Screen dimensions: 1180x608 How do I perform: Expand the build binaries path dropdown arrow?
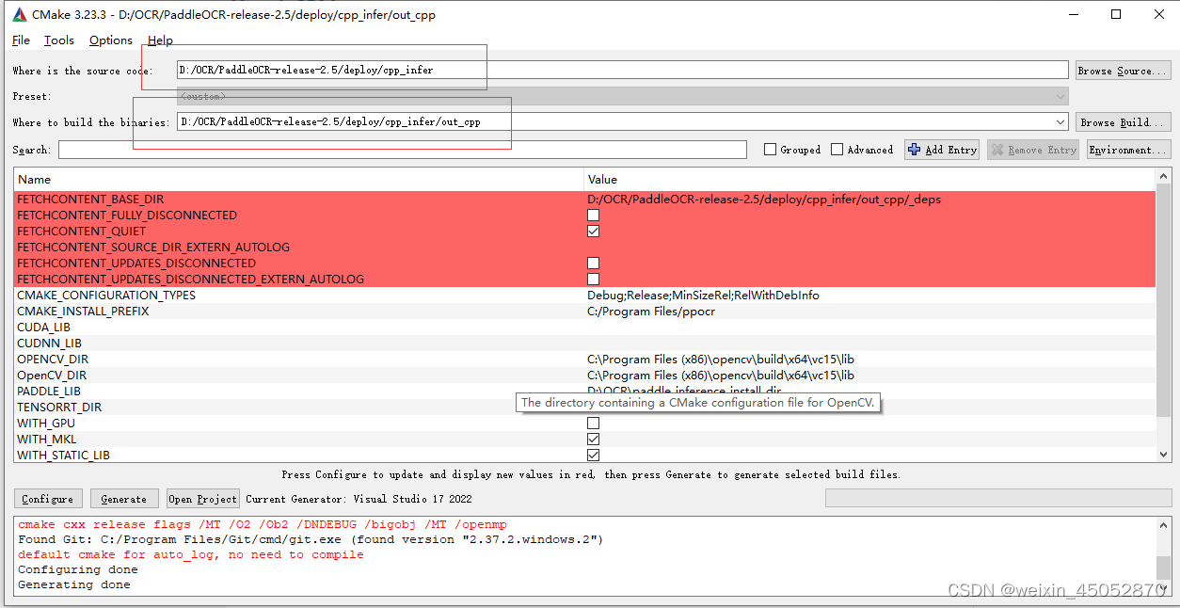tap(1060, 120)
